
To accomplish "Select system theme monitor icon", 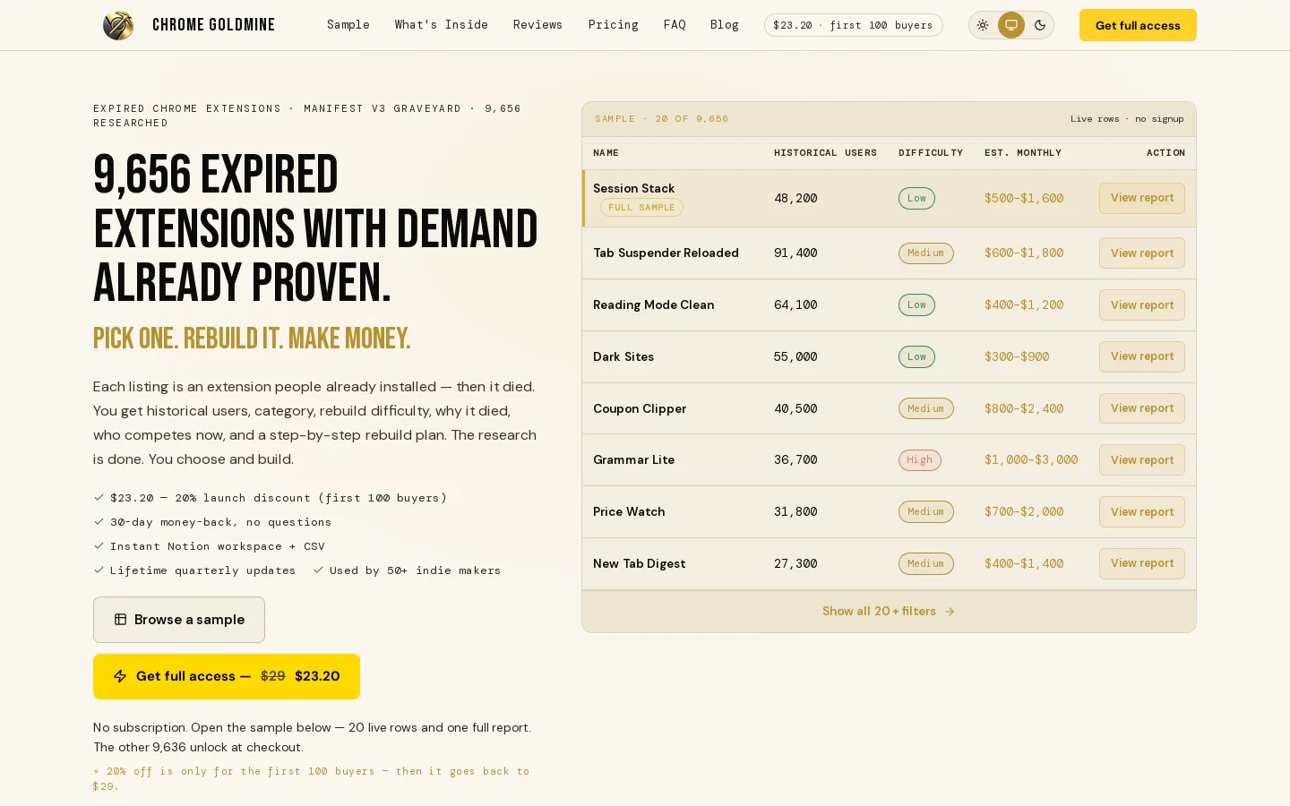I will [x=1011, y=25].
